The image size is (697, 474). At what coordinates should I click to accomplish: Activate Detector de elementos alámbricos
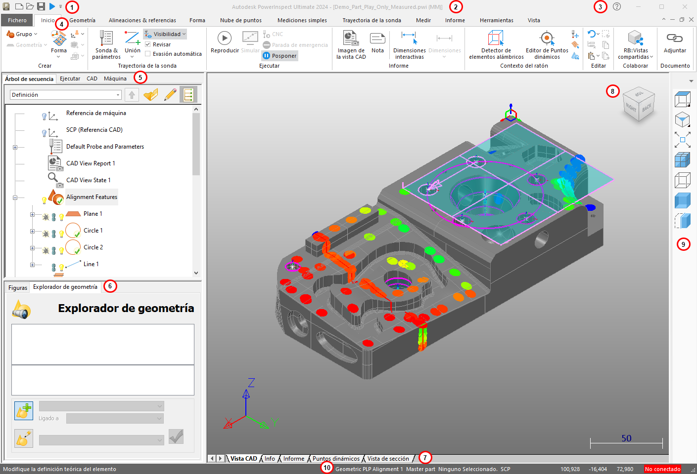[496, 45]
